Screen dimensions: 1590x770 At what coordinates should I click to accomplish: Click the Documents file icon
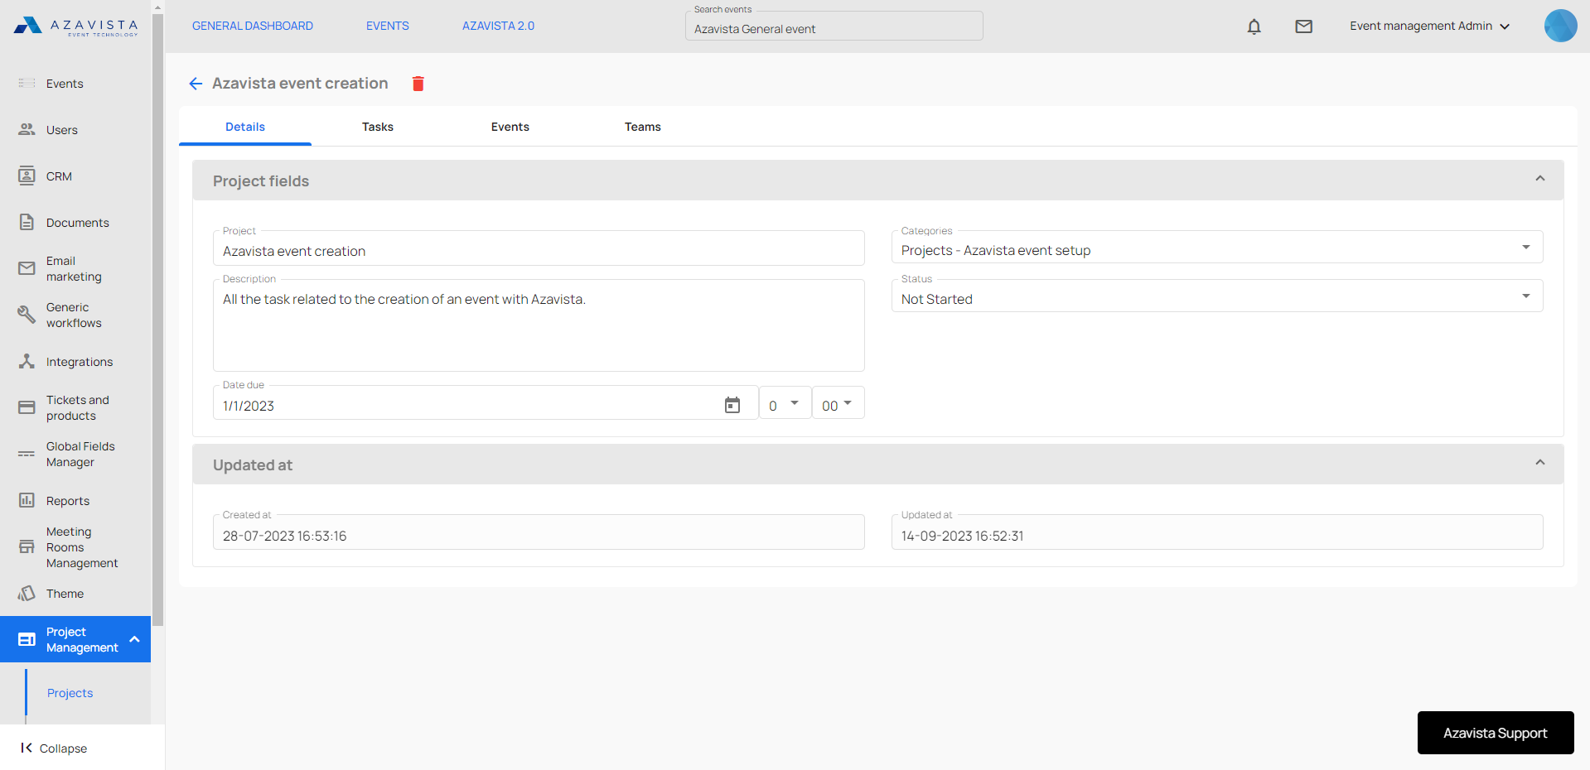point(27,222)
